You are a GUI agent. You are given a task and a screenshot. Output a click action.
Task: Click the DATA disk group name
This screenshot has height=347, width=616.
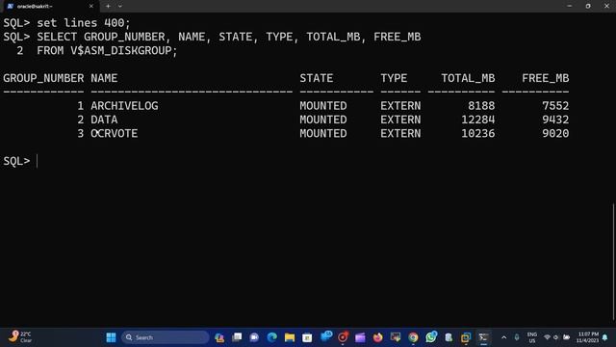104,120
